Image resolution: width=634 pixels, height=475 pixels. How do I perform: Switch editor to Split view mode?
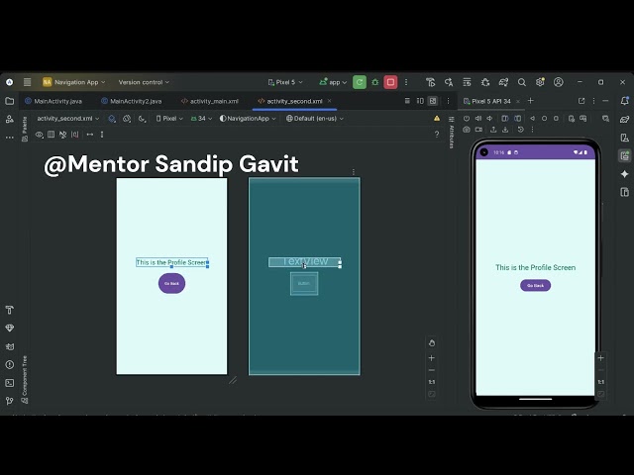point(420,101)
